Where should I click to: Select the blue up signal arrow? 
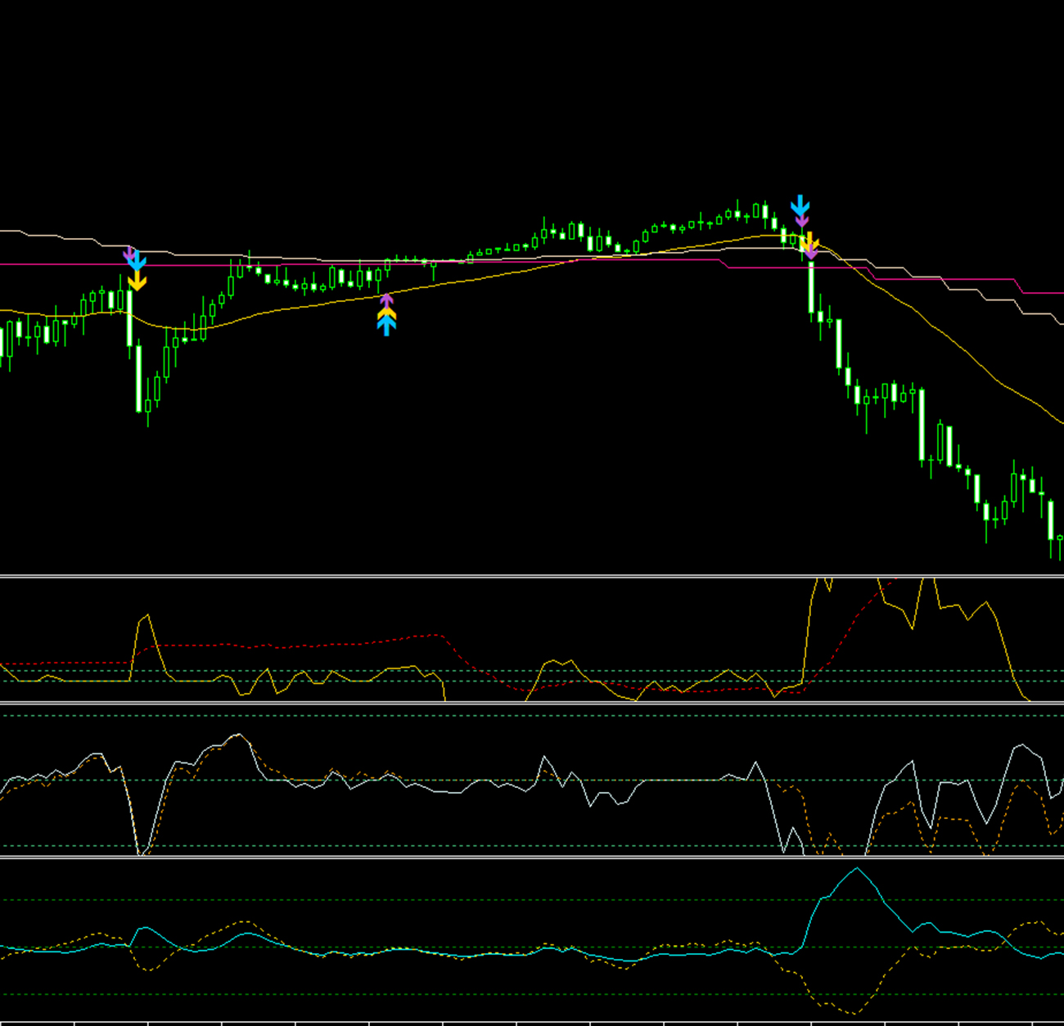pos(386,325)
